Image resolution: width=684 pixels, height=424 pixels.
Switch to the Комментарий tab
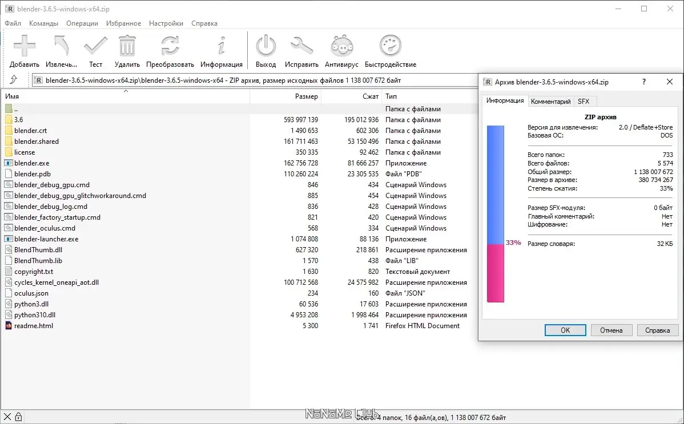[x=550, y=101]
